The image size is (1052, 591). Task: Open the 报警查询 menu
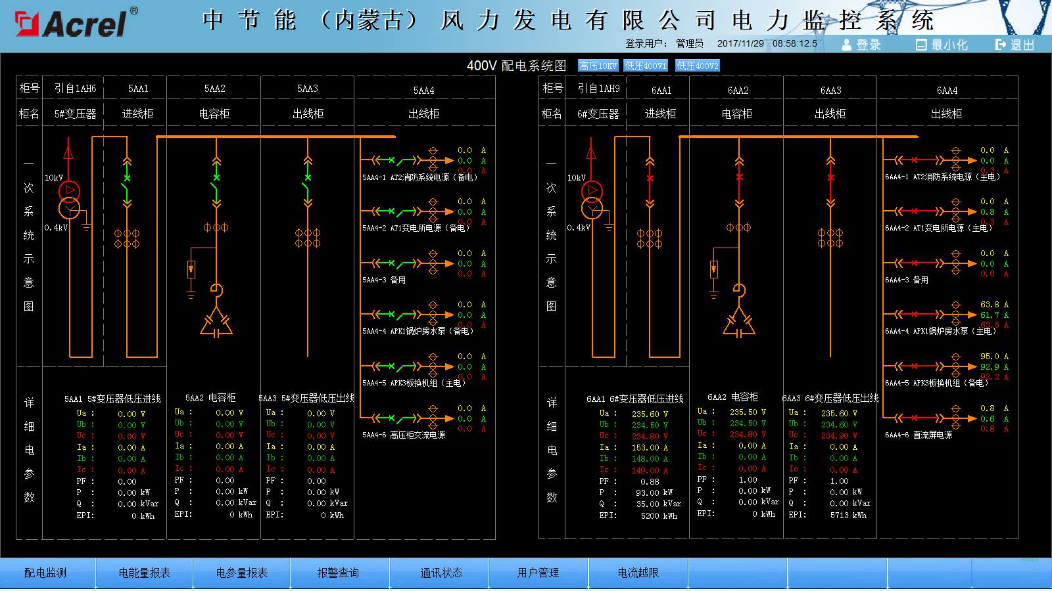[339, 573]
